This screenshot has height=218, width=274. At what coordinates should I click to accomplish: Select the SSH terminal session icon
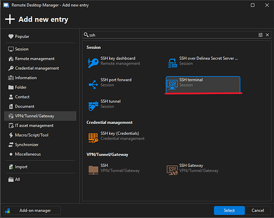click(172, 84)
